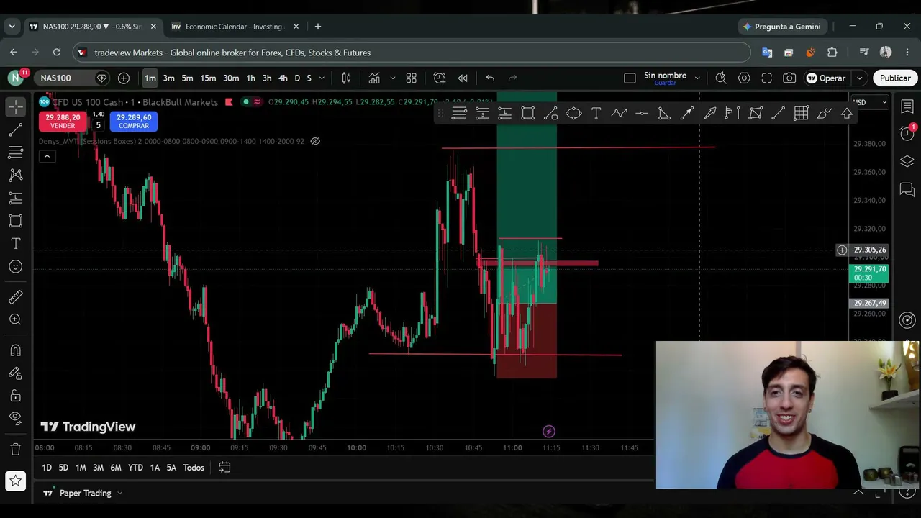Open quick search from top toolbar

721,78
